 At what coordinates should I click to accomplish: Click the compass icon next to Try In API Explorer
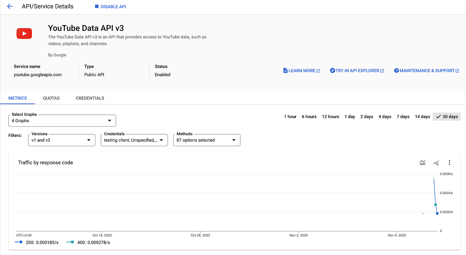click(332, 71)
